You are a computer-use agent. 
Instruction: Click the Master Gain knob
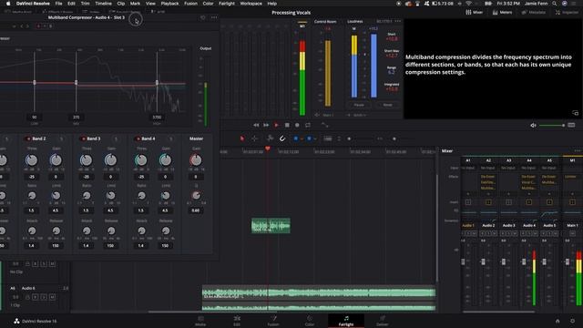tap(196, 160)
